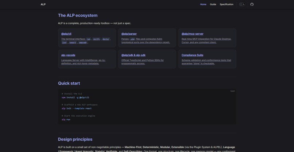Toggle the dark mode appearance switch
Image resolution: width=294 pixels, height=152 pixels.
[242, 4]
